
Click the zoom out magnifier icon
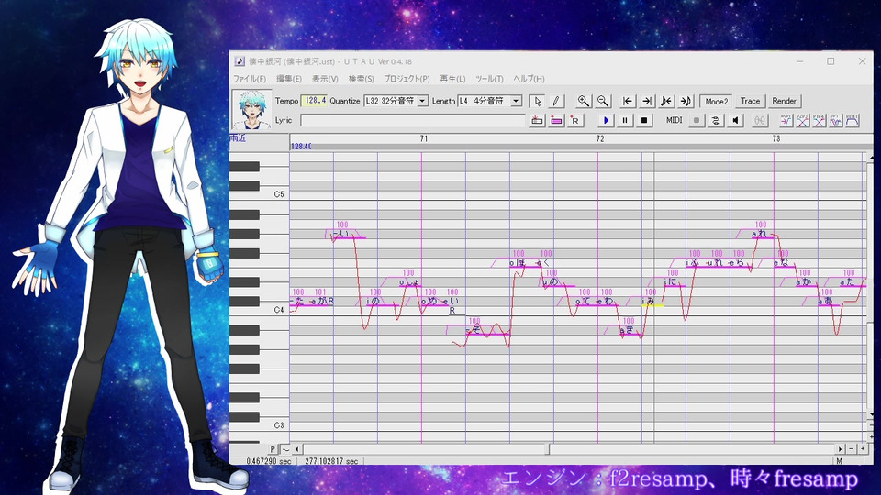602,101
